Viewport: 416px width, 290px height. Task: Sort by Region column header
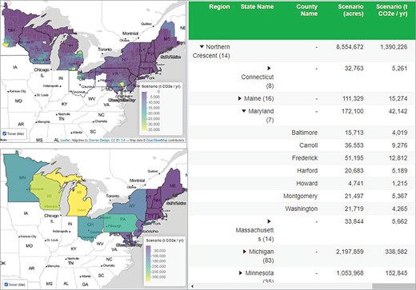click(x=219, y=6)
